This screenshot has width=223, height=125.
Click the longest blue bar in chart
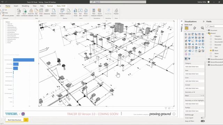pos(24,60)
